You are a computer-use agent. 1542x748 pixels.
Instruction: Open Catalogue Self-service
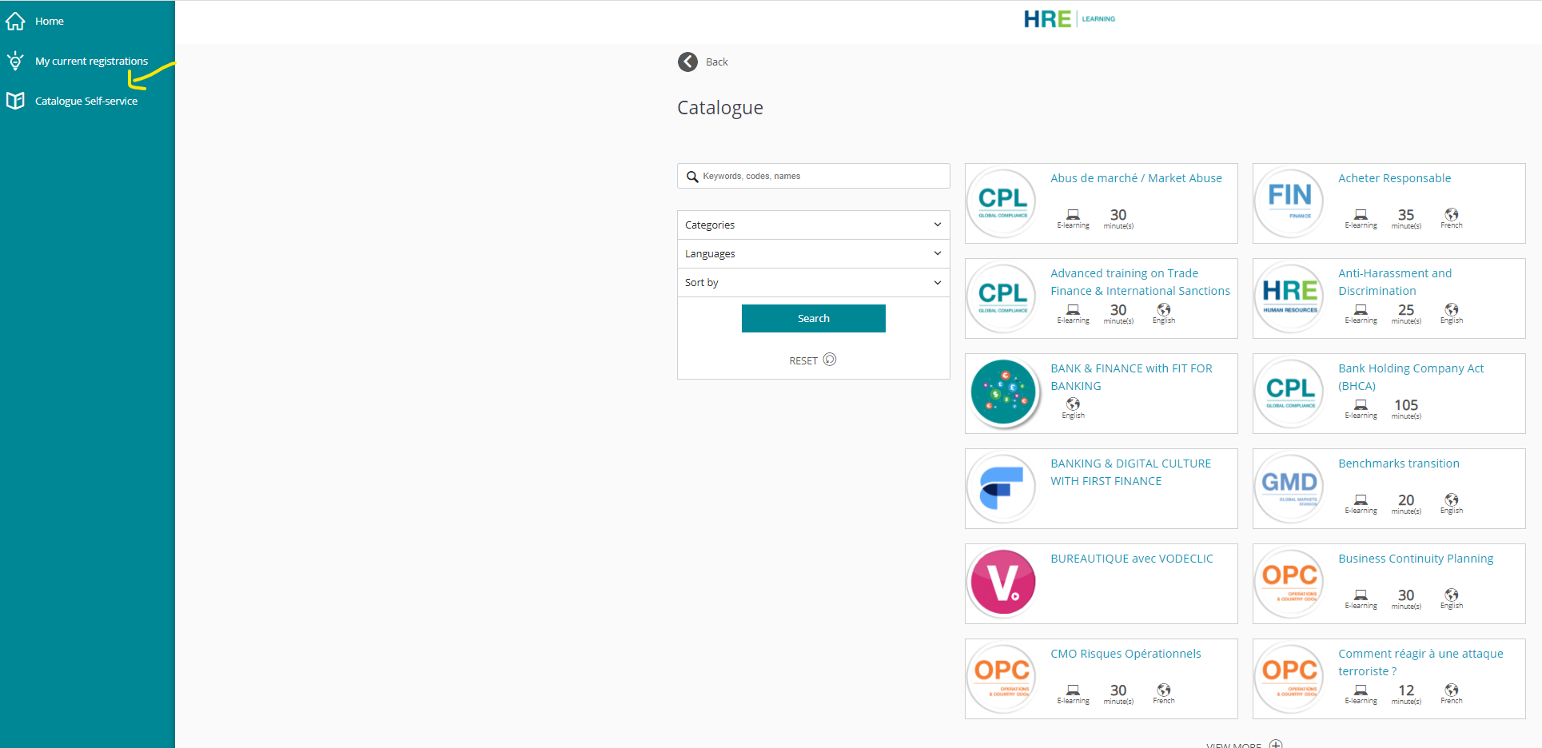(x=86, y=101)
